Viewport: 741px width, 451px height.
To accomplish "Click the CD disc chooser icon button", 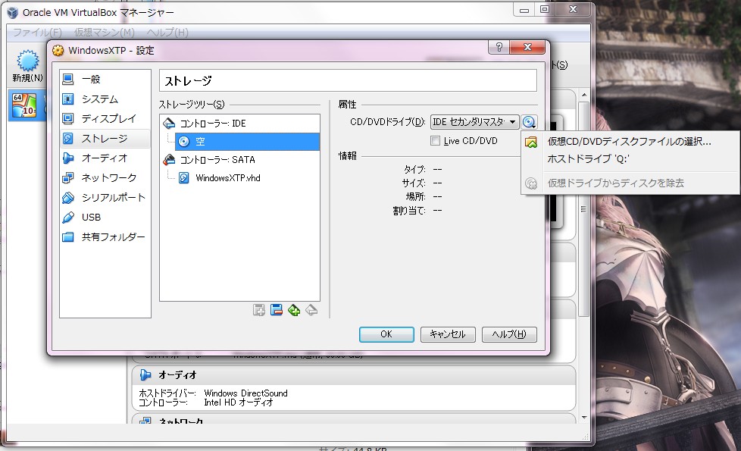I will pyautogui.click(x=529, y=122).
